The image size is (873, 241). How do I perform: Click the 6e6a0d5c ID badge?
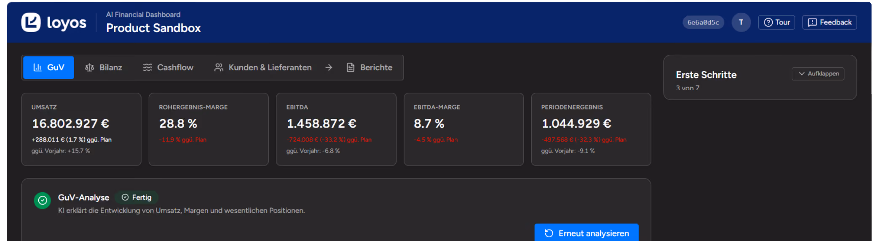pyautogui.click(x=703, y=22)
